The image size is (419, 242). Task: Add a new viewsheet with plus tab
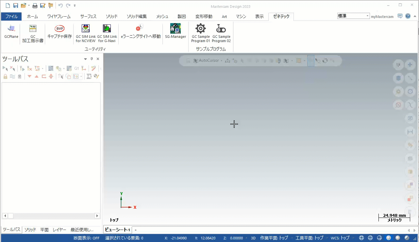point(136,230)
